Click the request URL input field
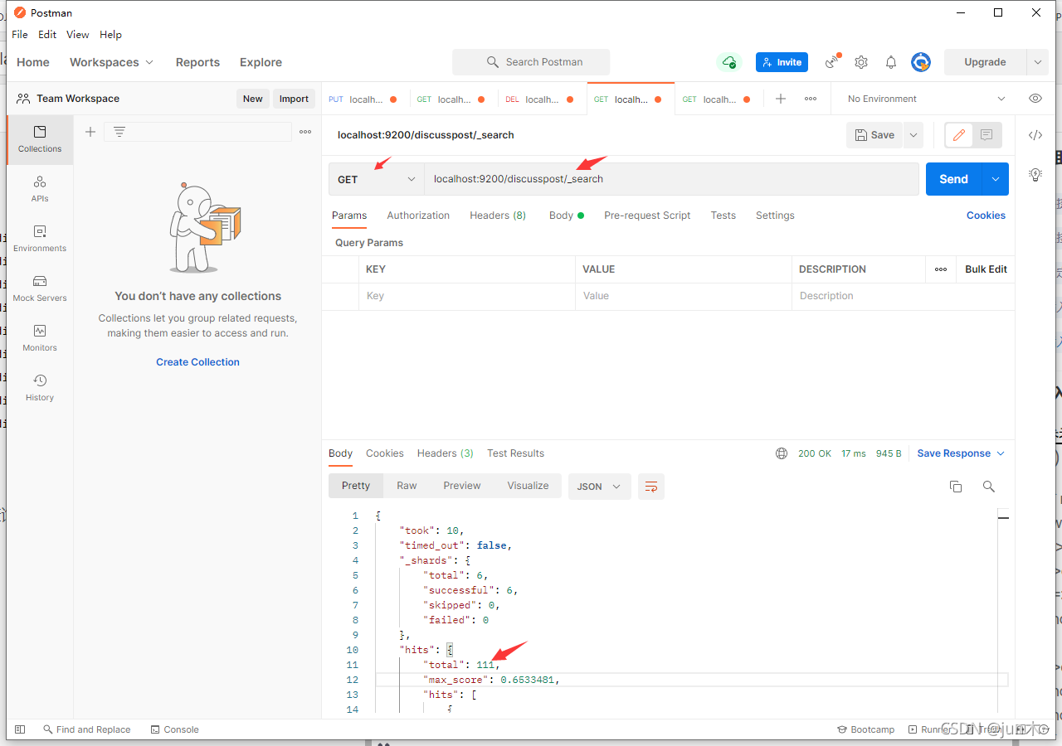This screenshot has width=1062, height=746. click(x=671, y=179)
